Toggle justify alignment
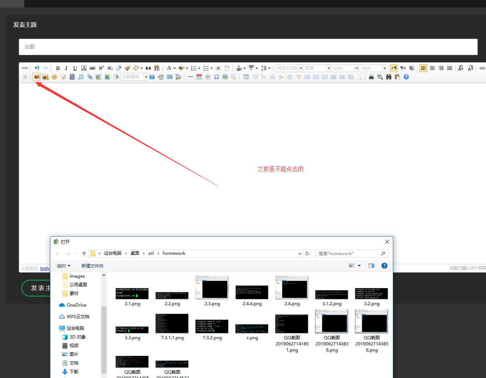This screenshot has height=378, width=486. pyautogui.click(x=450, y=68)
